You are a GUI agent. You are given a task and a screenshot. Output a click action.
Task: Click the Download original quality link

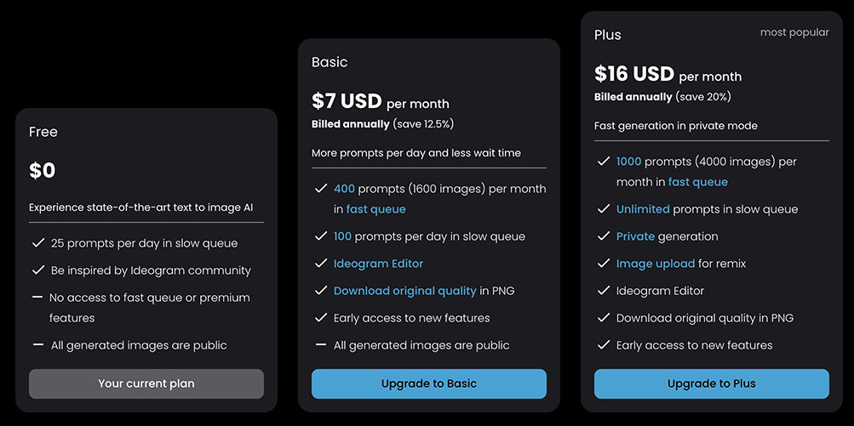(404, 291)
